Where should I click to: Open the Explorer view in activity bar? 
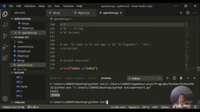[5, 14]
